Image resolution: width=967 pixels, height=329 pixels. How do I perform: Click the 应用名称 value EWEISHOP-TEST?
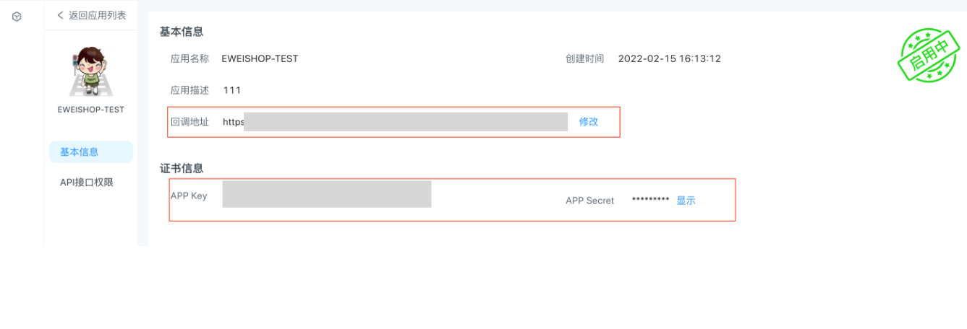tap(260, 58)
